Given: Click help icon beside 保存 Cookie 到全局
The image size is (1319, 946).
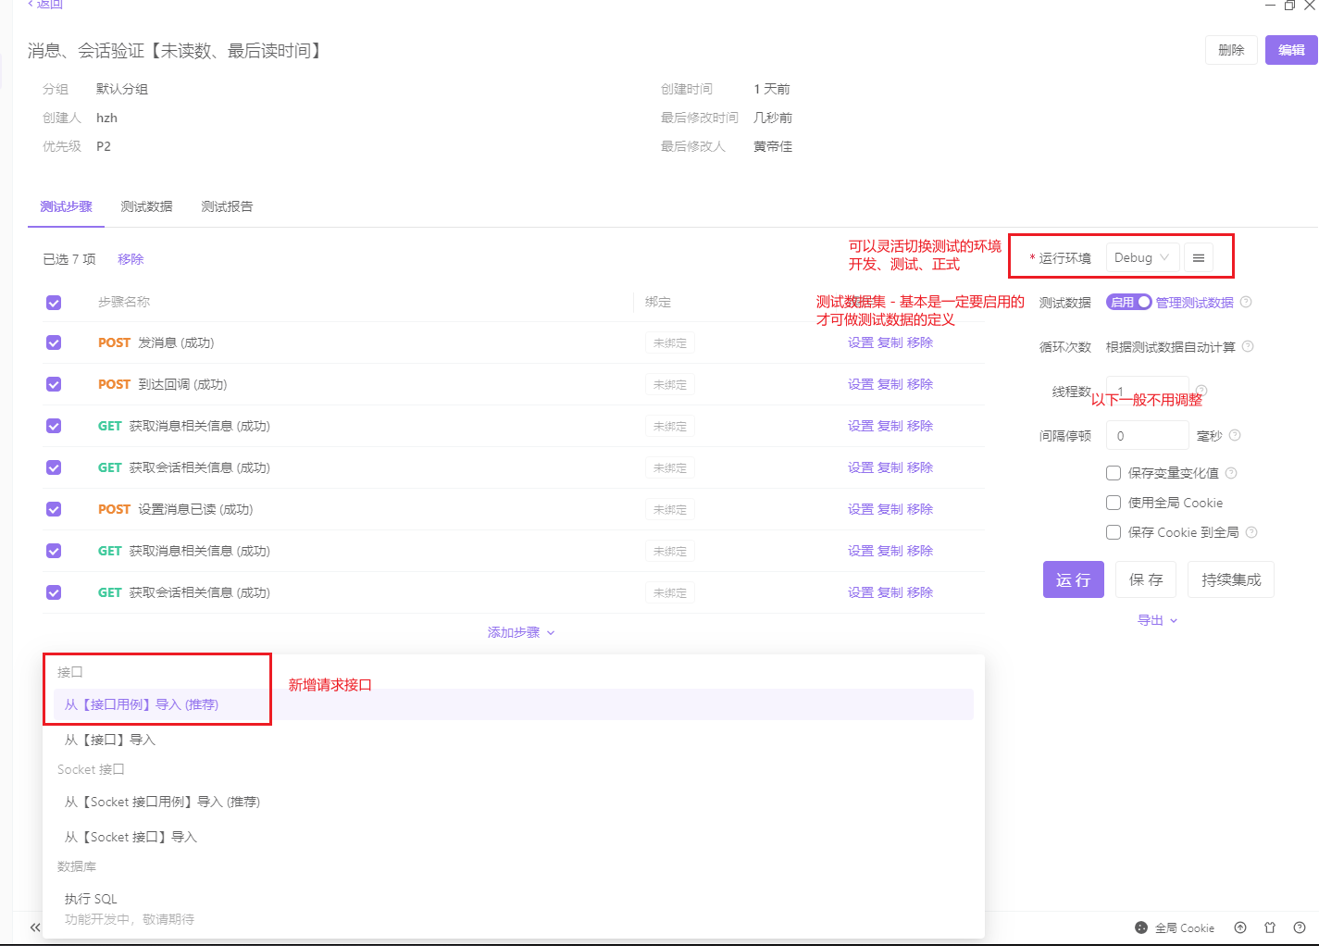Looking at the screenshot, I should tap(1251, 532).
